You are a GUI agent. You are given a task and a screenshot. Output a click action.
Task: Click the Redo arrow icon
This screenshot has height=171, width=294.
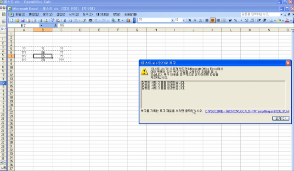pos(104,20)
